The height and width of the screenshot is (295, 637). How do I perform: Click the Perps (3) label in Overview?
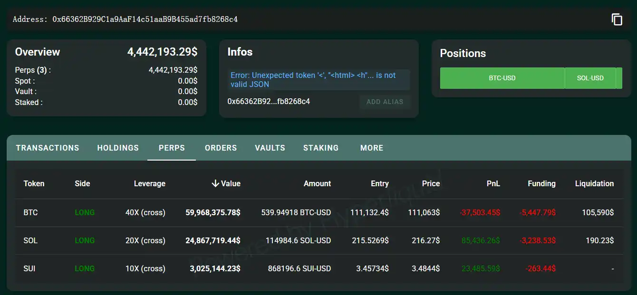click(33, 70)
